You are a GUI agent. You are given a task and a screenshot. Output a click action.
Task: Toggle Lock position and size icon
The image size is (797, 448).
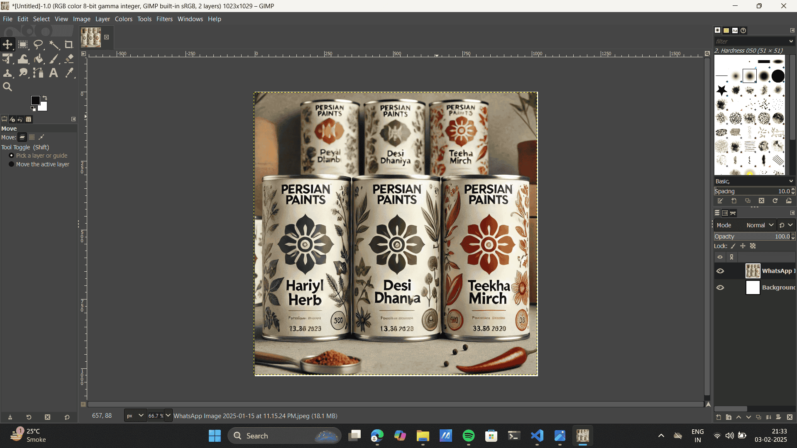(743, 246)
